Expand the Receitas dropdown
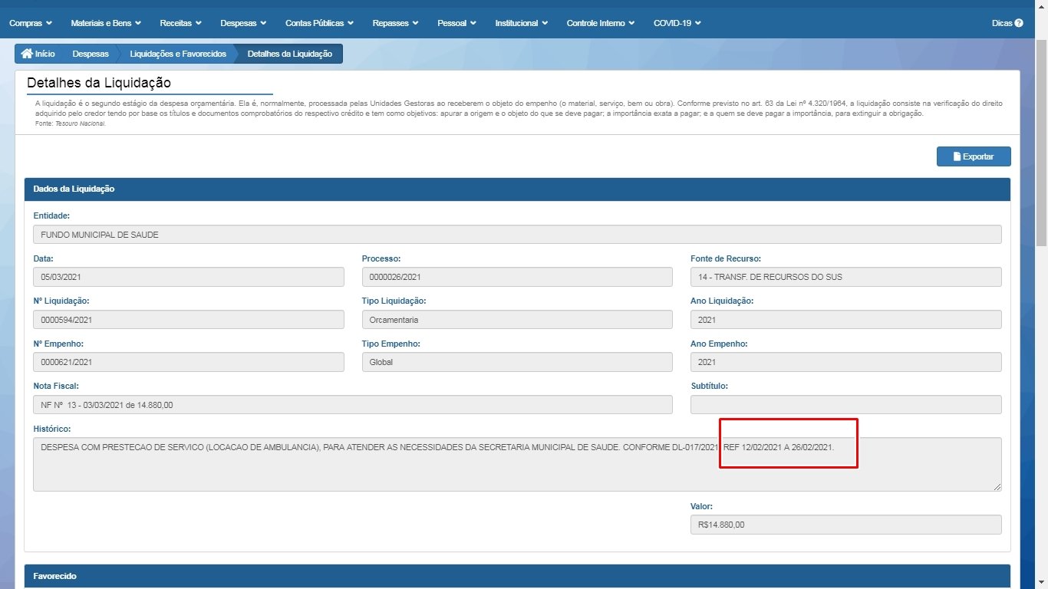Image resolution: width=1048 pixels, height=589 pixels. pyautogui.click(x=180, y=23)
